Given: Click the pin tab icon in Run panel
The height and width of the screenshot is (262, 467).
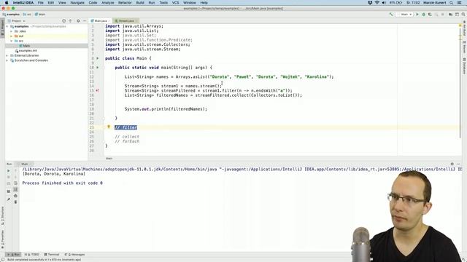Looking at the screenshot, I should tap(8, 199).
